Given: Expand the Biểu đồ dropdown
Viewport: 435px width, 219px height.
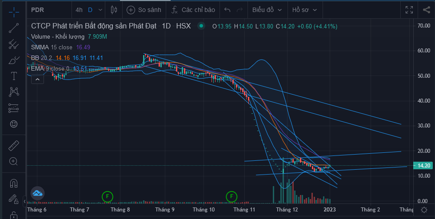Looking at the screenshot, I should point(267,10).
